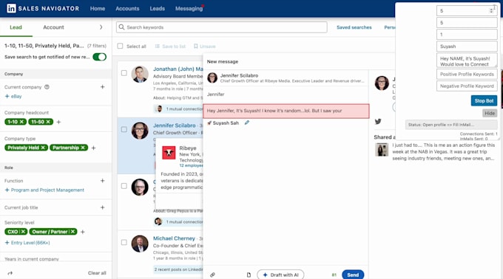Check the box for Michael Cherney lead
Viewport: 503px width, 279px height.
point(124,242)
